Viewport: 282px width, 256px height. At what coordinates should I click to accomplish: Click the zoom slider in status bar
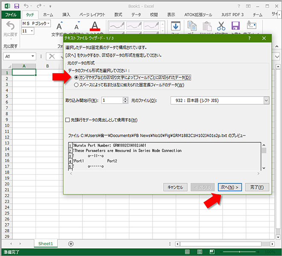(x=239, y=252)
